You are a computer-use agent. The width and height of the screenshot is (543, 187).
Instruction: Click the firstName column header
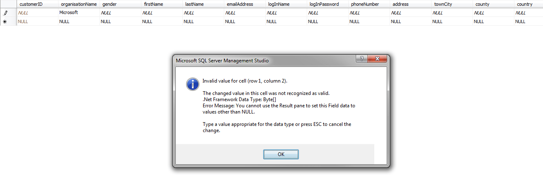pyautogui.click(x=153, y=4)
